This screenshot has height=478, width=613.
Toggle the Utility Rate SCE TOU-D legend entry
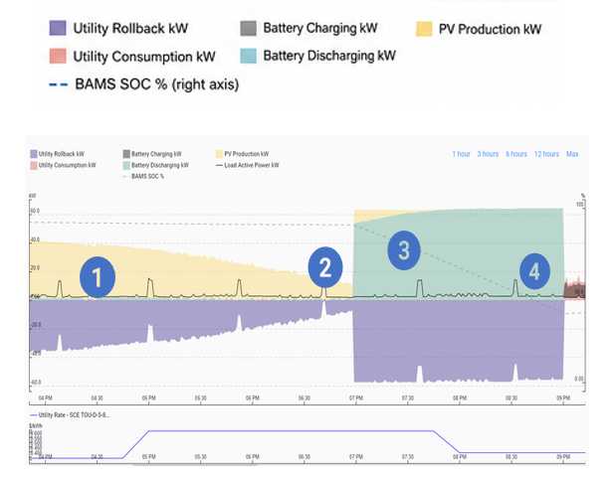coord(70,415)
